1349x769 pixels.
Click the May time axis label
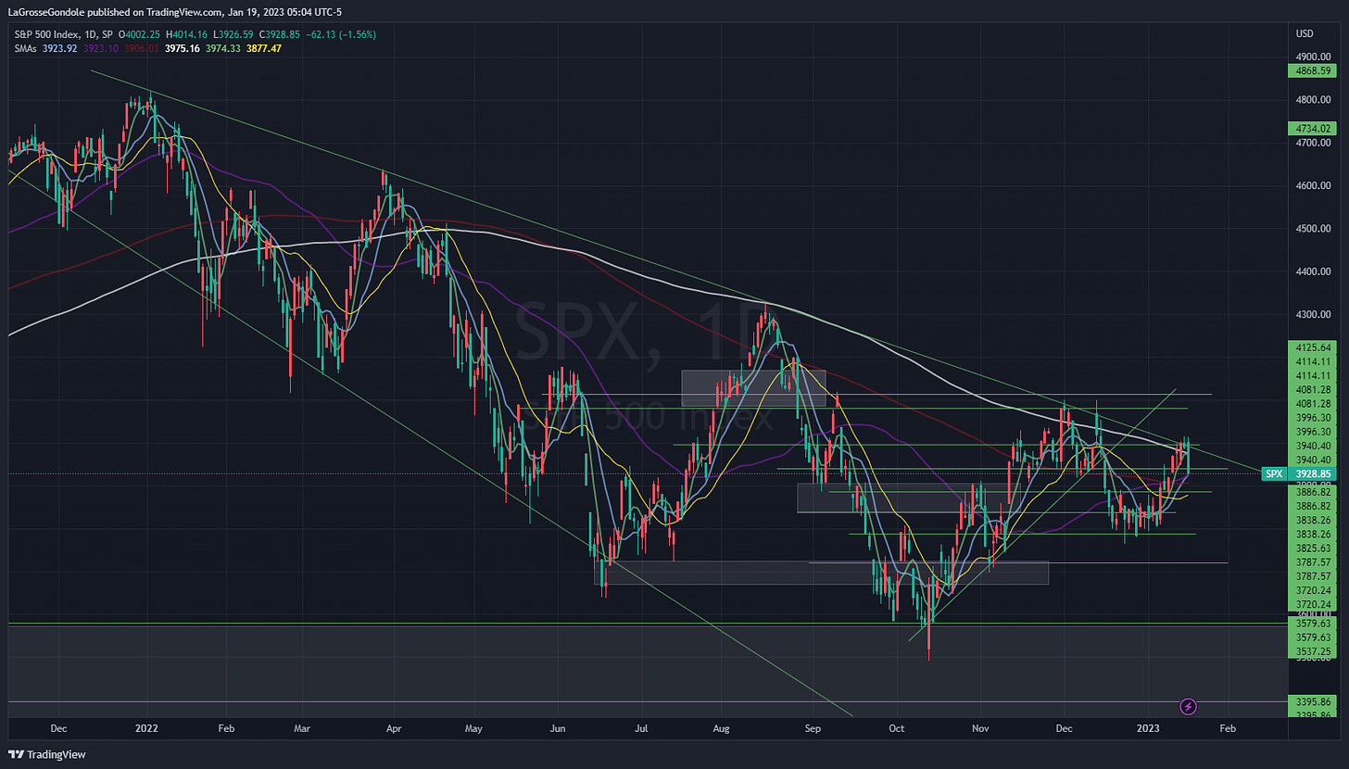[473, 730]
